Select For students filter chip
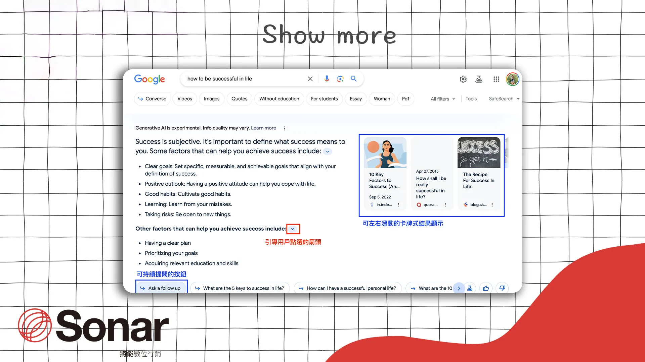Screen dimensions: 645x362 [x=324, y=99]
